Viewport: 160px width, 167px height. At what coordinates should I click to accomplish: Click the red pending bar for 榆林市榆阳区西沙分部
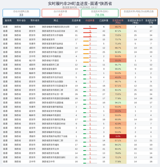90,28
